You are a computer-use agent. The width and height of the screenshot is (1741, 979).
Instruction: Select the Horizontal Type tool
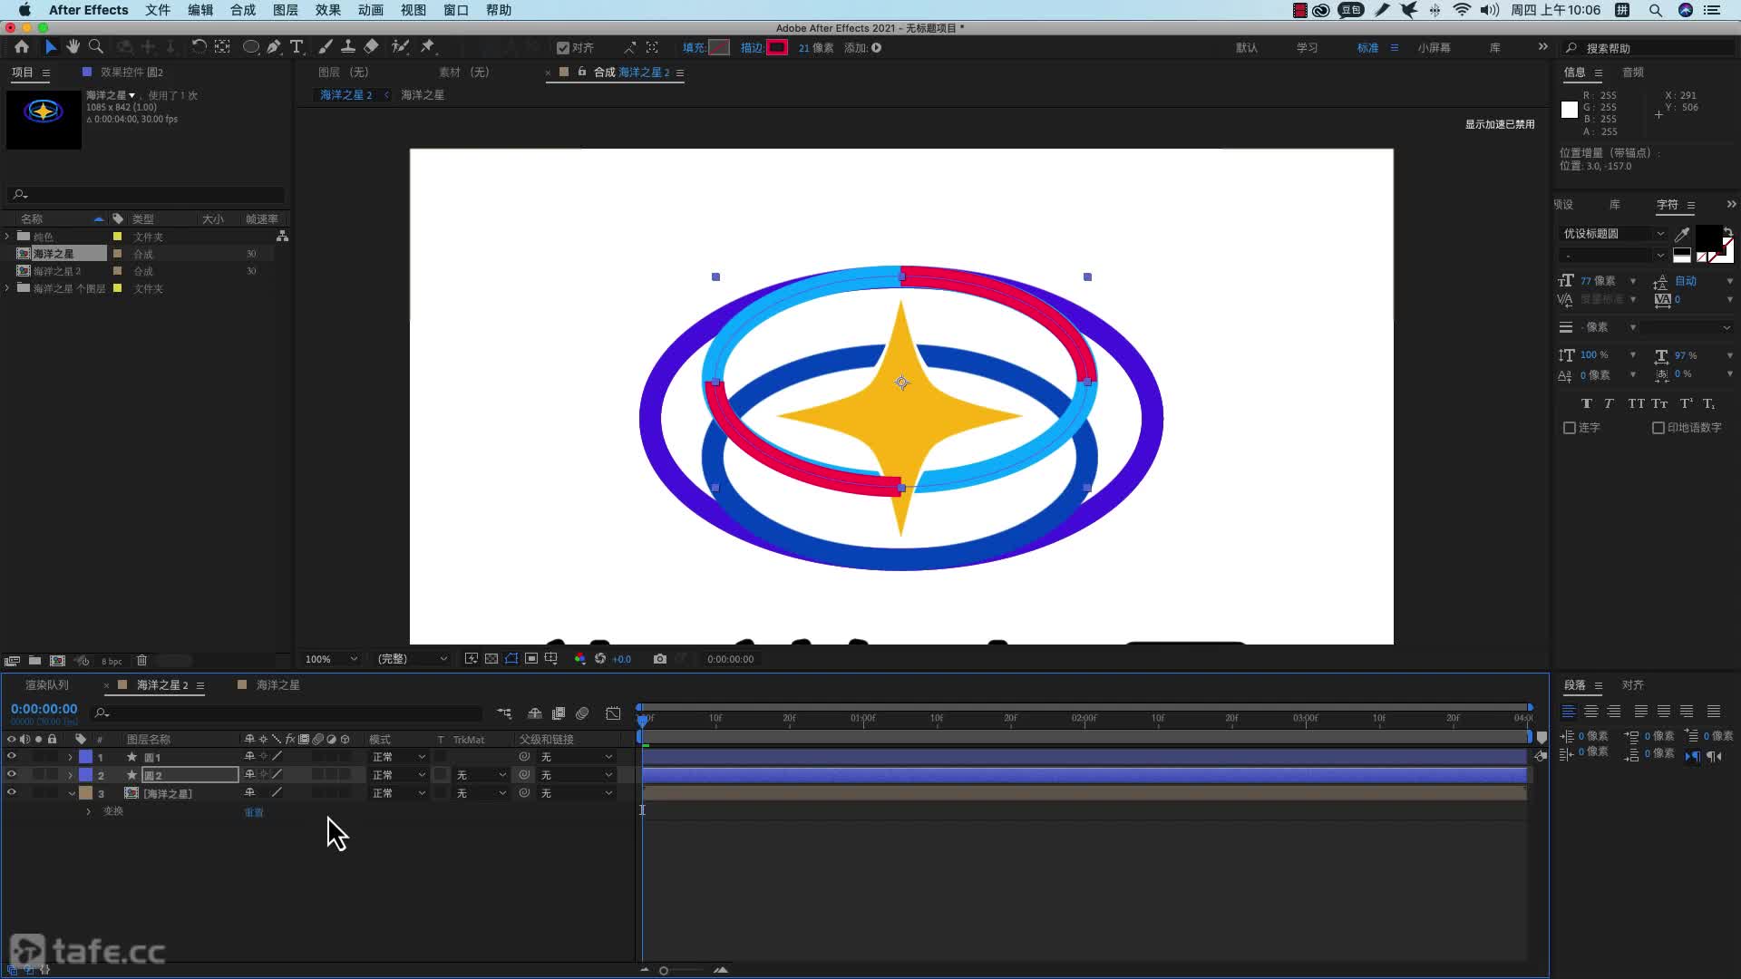[297, 47]
